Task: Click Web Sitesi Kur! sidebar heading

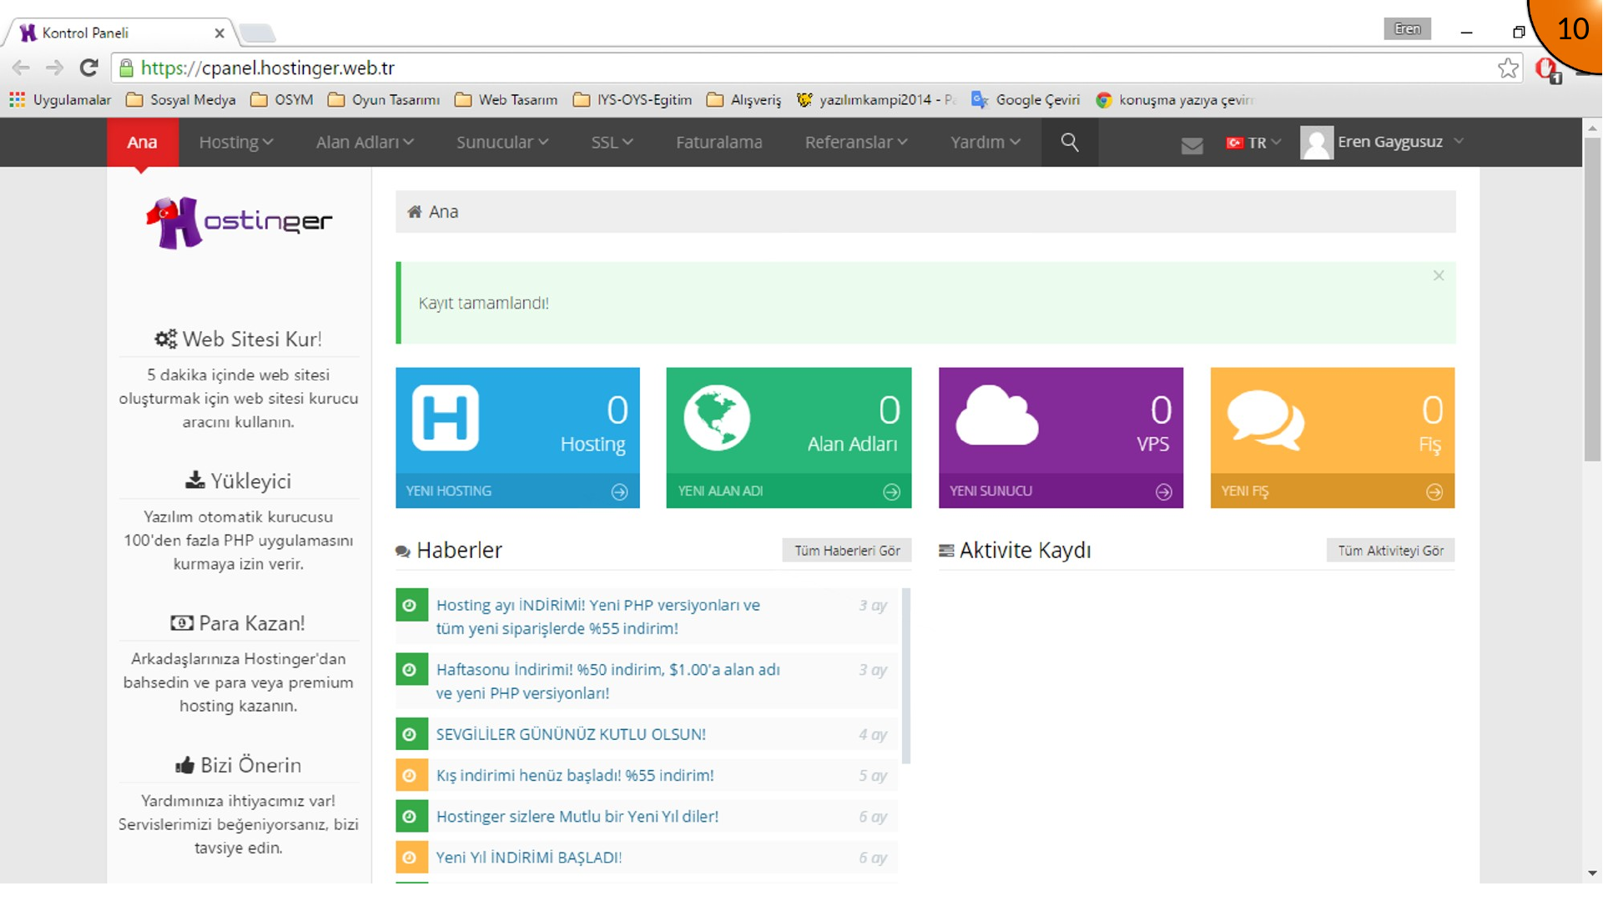Action: click(x=239, y=340)
